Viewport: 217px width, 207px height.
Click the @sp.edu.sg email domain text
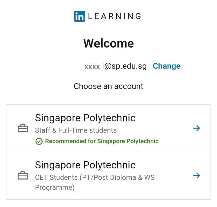tap(126, 66)
